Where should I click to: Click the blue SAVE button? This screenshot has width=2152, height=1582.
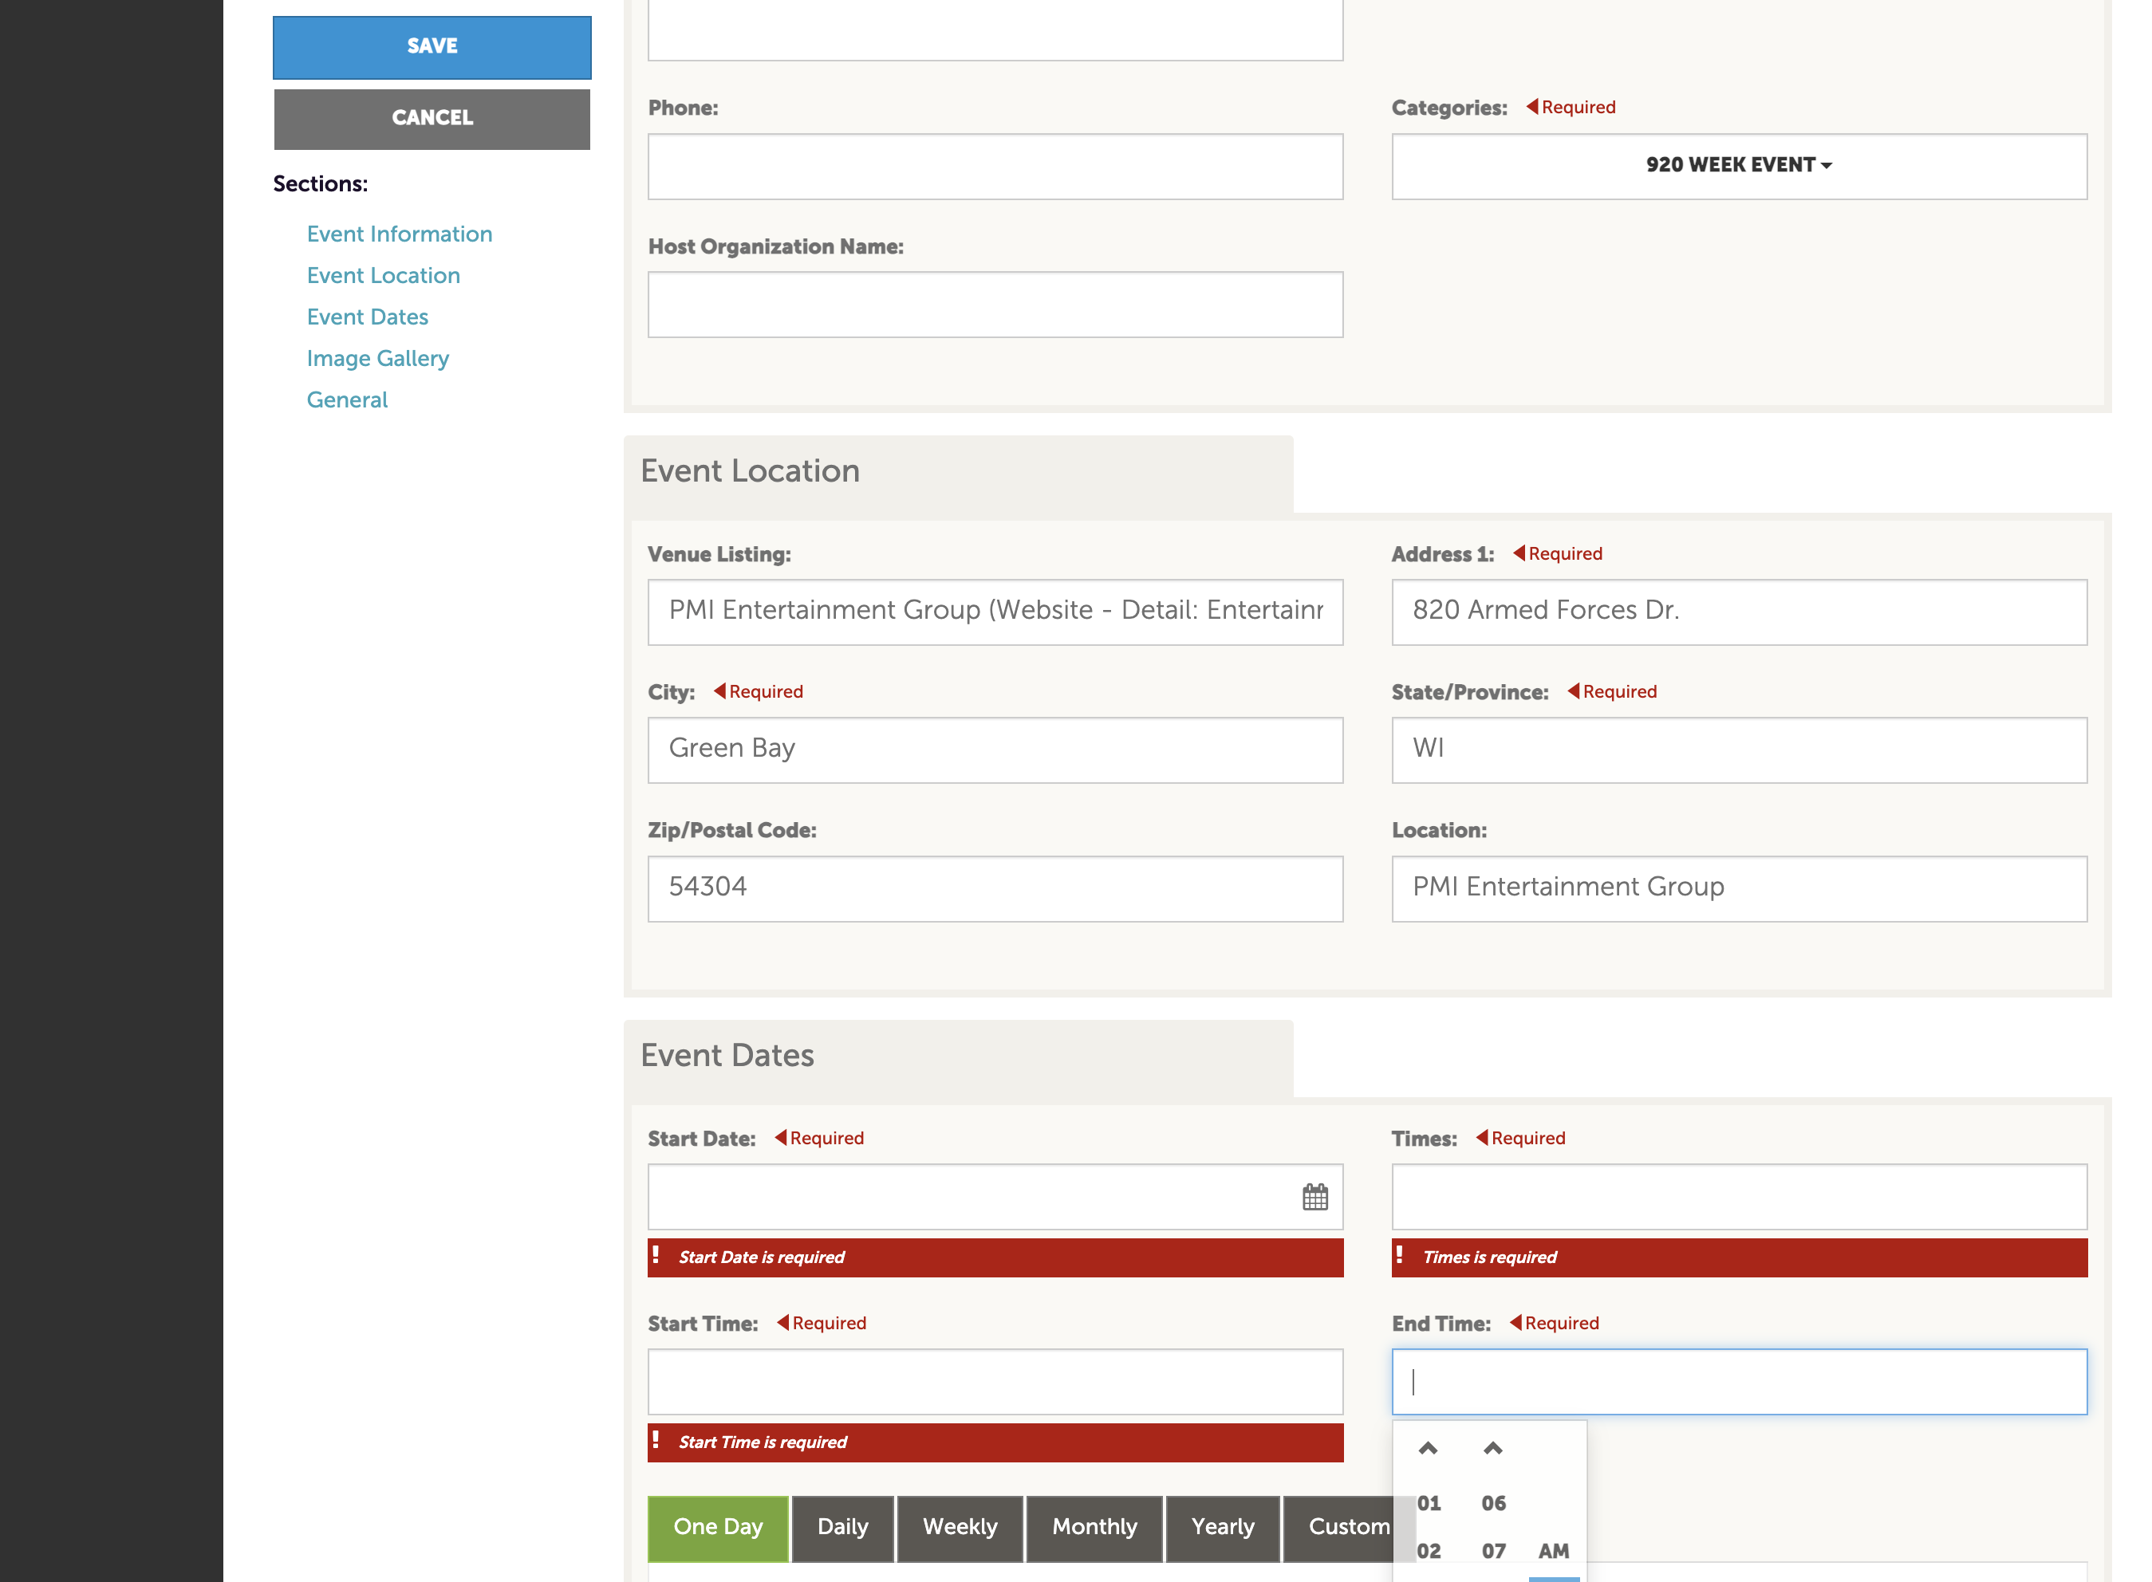coord(432,47)
